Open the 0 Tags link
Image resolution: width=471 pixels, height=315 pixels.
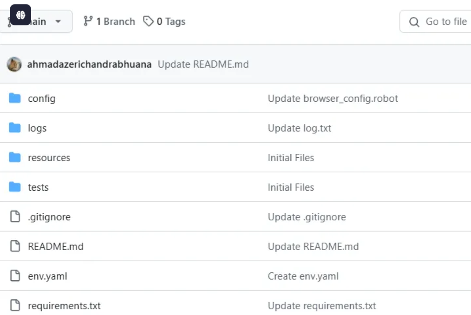pyautogui.click(x=164, y=21)
